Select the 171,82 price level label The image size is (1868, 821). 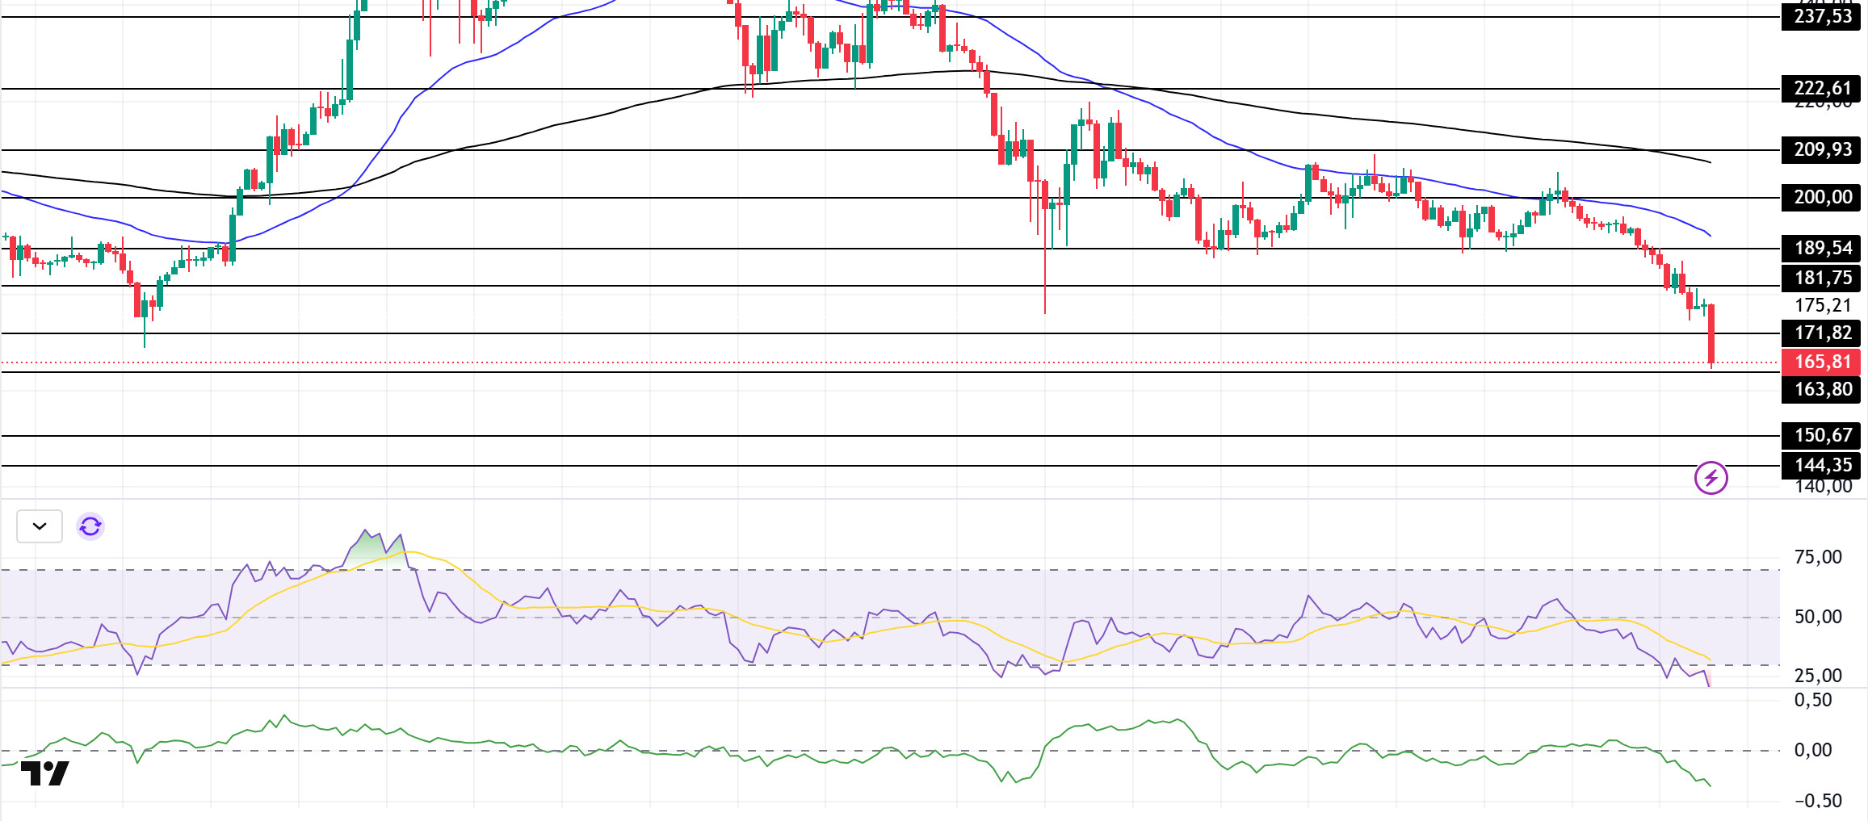coord(1823,333)
